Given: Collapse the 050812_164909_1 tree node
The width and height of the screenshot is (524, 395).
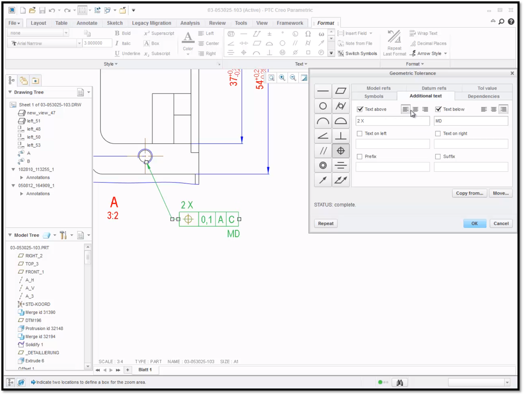Looking at the screenshot, I should pos(13,185).
